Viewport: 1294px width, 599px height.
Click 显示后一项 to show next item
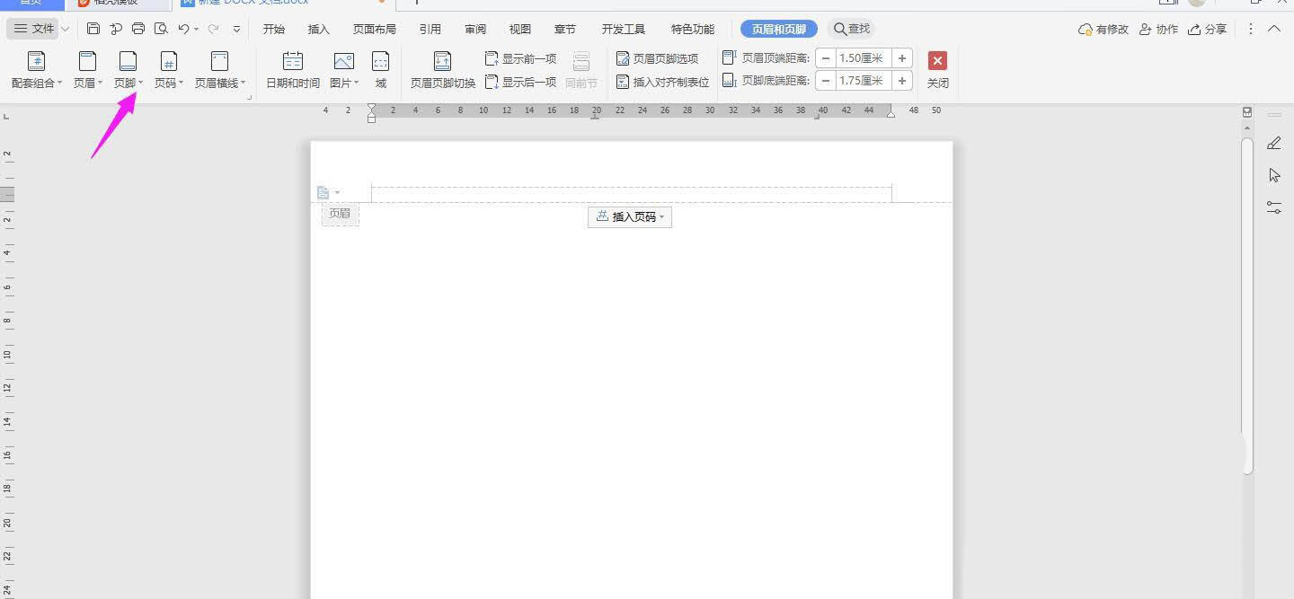tap(522, 81)
